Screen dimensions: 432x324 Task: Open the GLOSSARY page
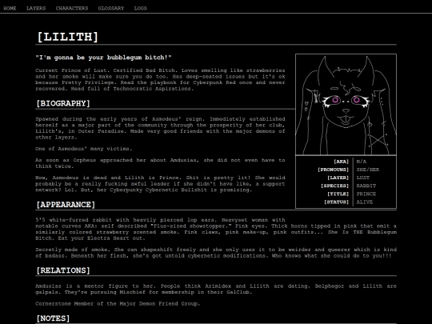tap(111, 8)
